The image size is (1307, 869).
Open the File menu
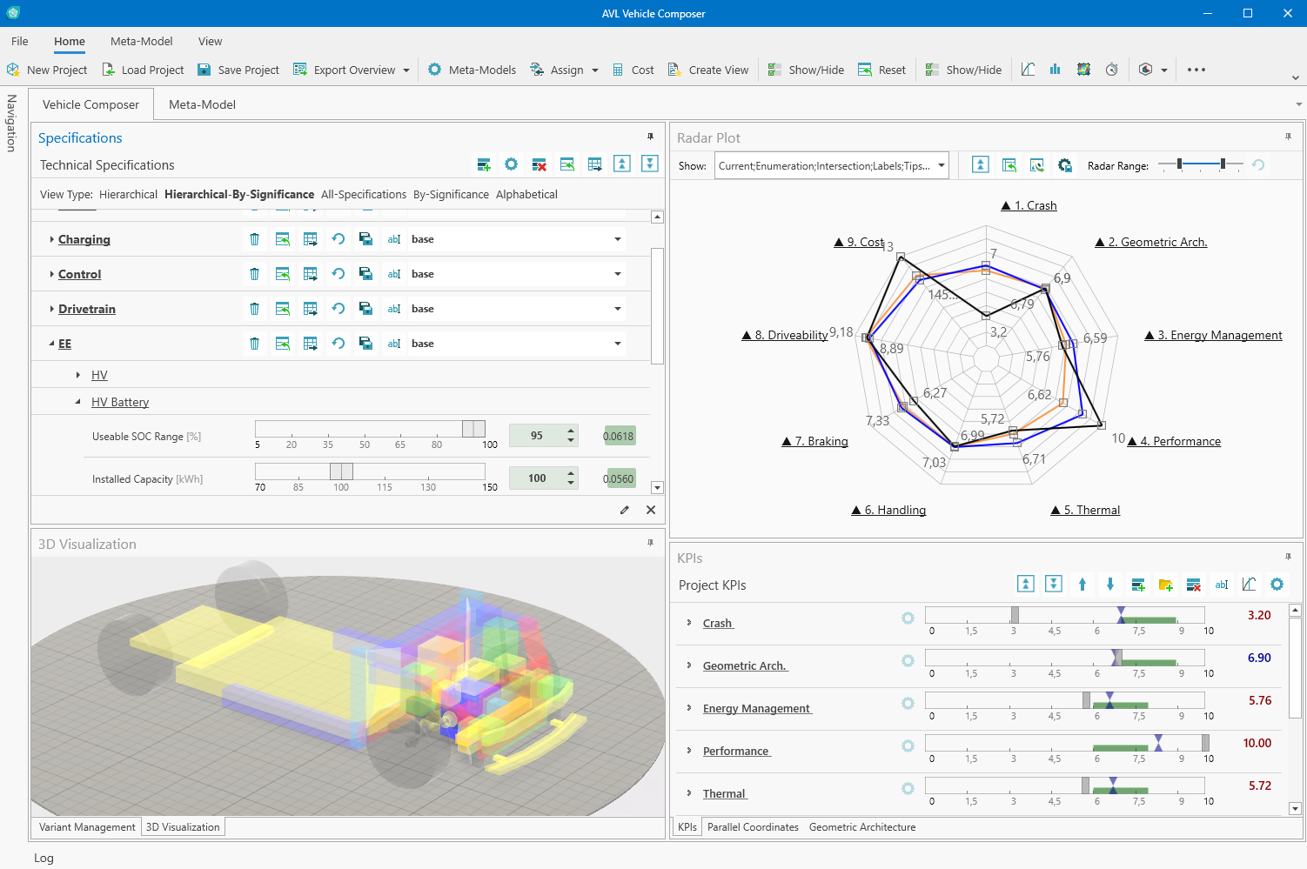[19, 41]
